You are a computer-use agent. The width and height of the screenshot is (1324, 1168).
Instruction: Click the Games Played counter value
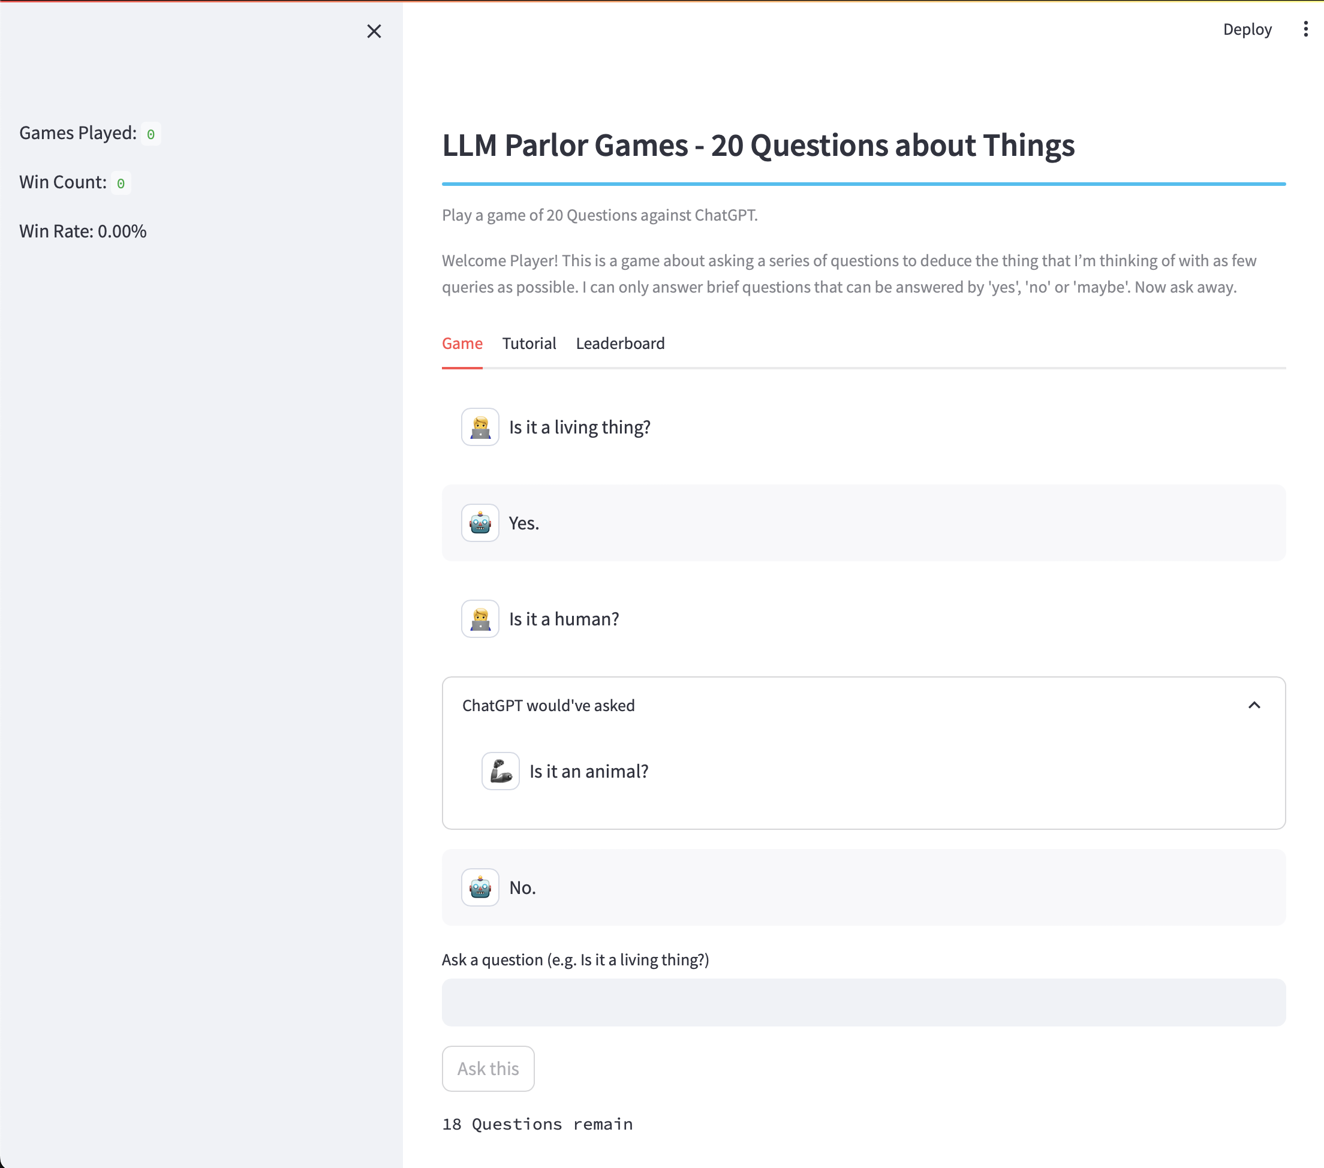tap(151, 134)
